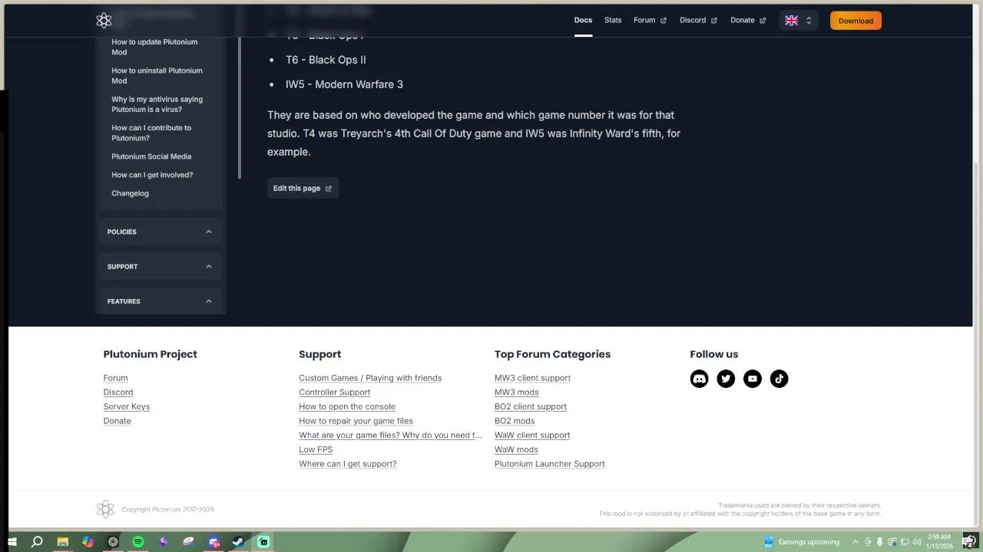The image size is (983, 552).
Task: Open the TikTok icon under Follow us
Action: 779,379
